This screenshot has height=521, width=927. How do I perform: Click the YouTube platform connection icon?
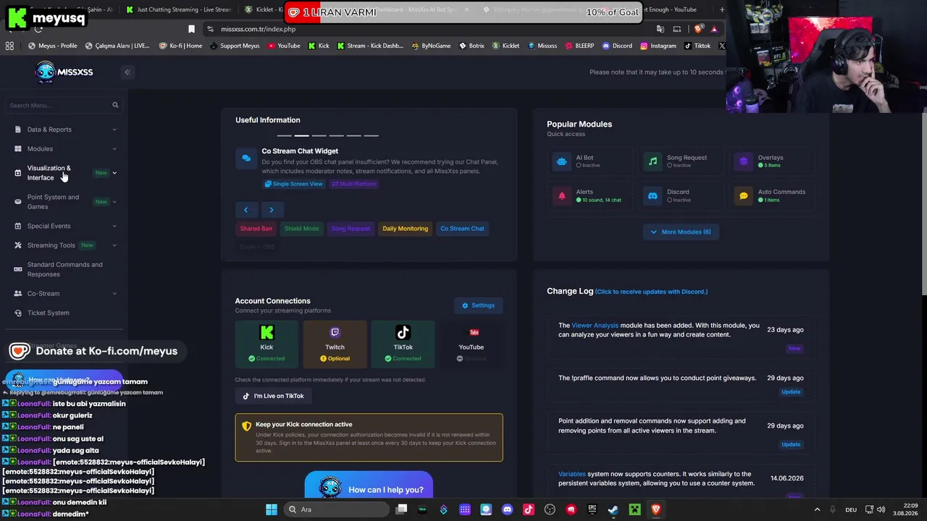pos(474,332)
